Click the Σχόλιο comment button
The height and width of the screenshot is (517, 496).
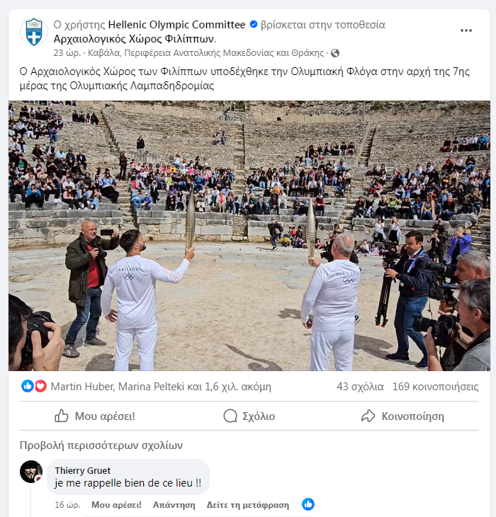click(x=249, y=416)
